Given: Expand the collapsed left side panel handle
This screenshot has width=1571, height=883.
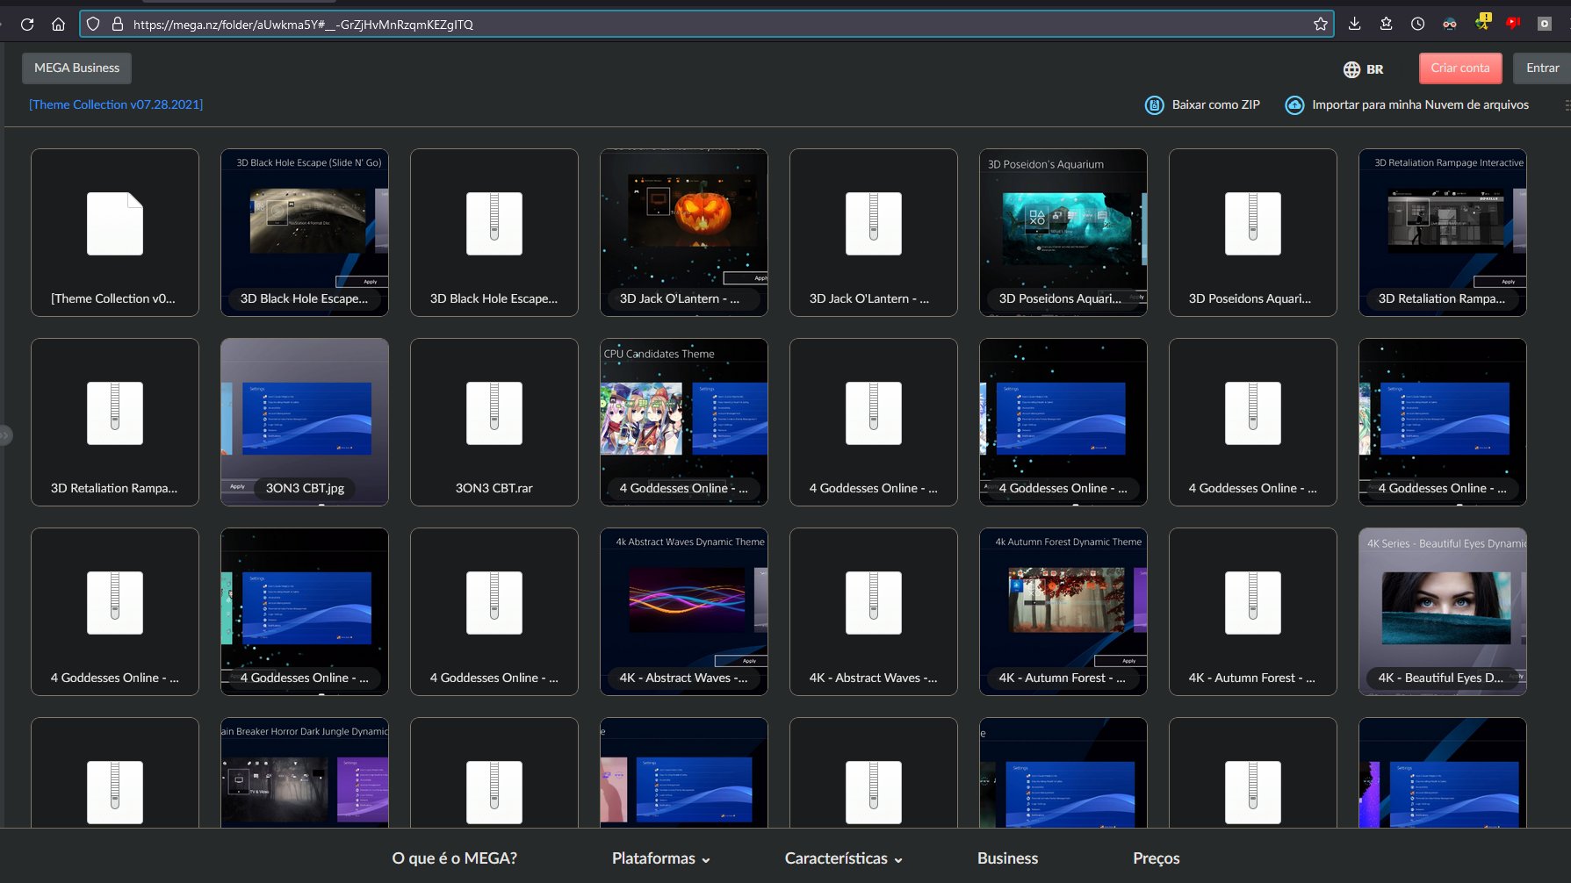Looking at the screenshot, I should tap(6, 434).
